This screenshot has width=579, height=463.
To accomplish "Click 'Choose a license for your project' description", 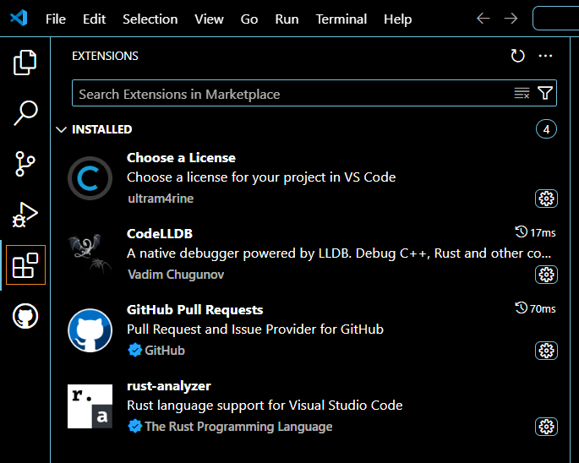I will pyautogui.click(x=261, y=177).
